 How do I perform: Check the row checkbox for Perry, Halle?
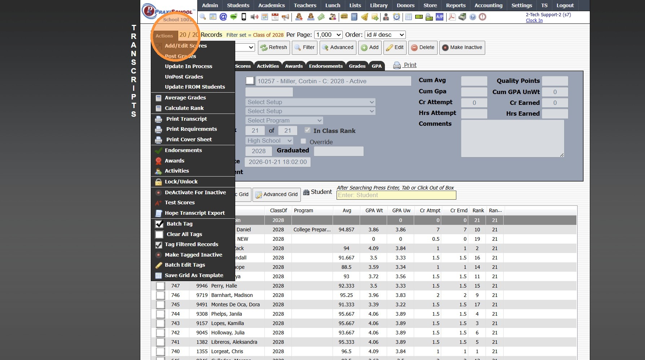pyautogui.click(x=161, y=286)
